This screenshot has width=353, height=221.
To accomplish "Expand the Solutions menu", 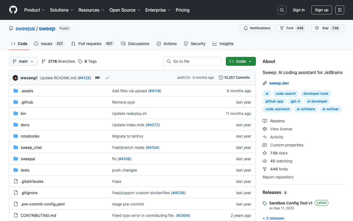I will (62, 10).
